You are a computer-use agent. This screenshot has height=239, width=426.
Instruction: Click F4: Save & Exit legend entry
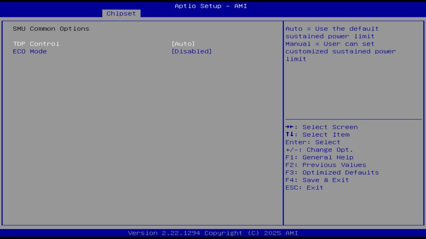(317, 180)
